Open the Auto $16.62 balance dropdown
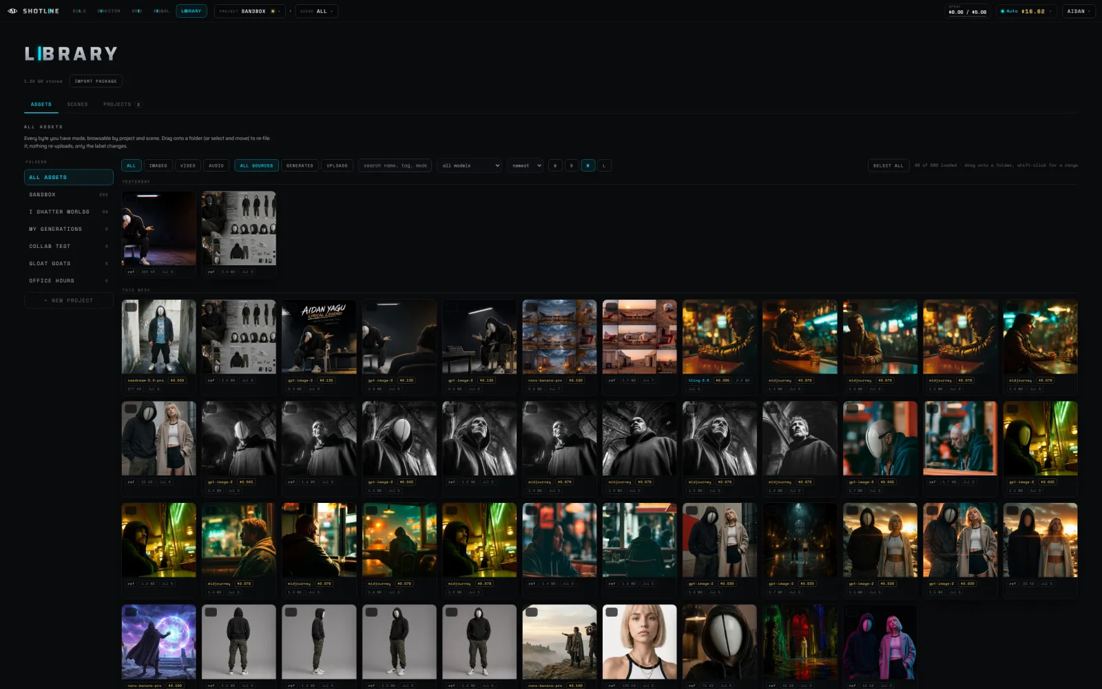1102x689 pixels. pos(1026,11)
